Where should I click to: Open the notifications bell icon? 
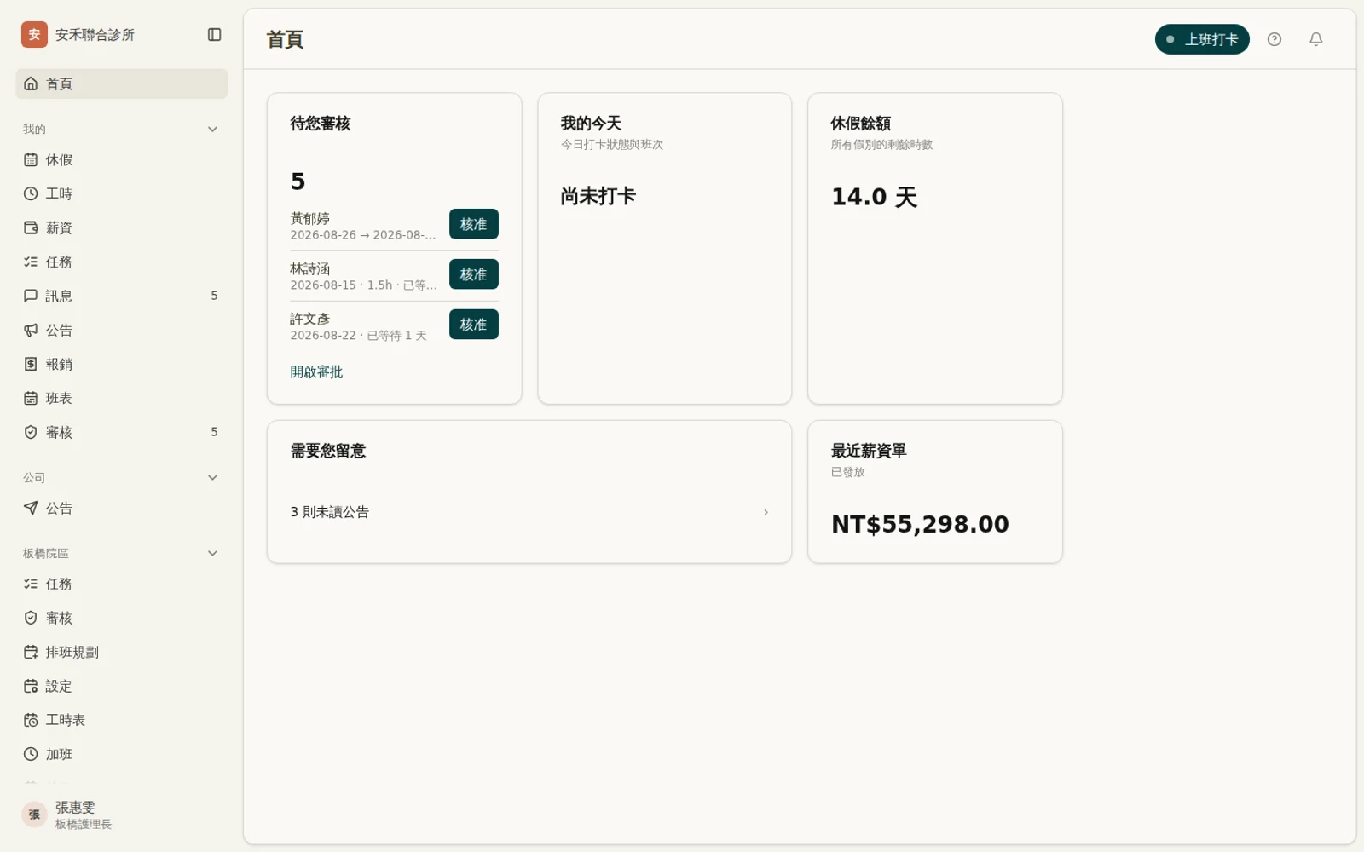[1316, 39]
